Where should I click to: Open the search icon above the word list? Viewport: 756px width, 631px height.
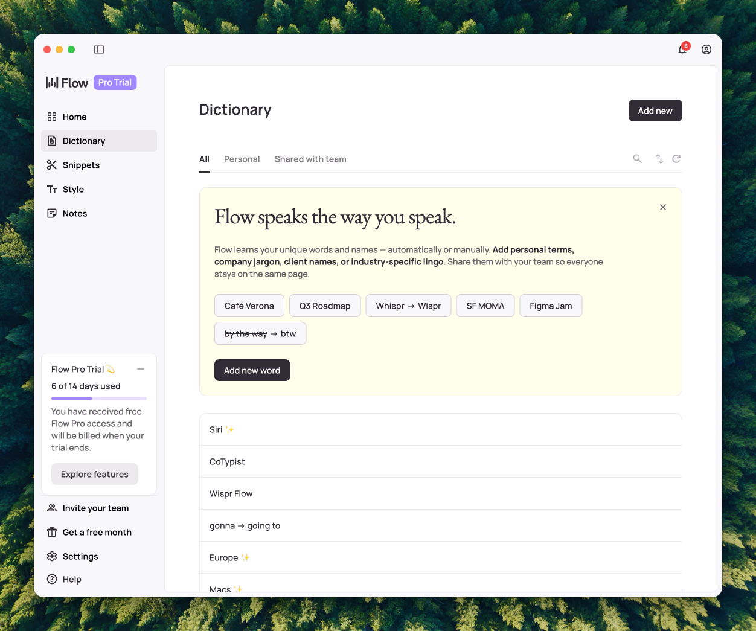click(x=637, y=159)
